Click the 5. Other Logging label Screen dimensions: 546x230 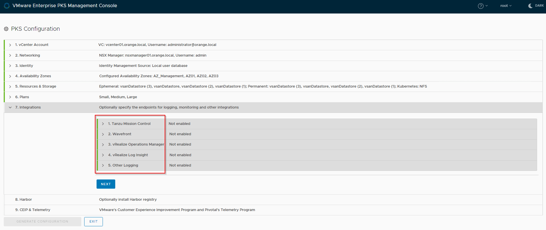pos(123,165)
